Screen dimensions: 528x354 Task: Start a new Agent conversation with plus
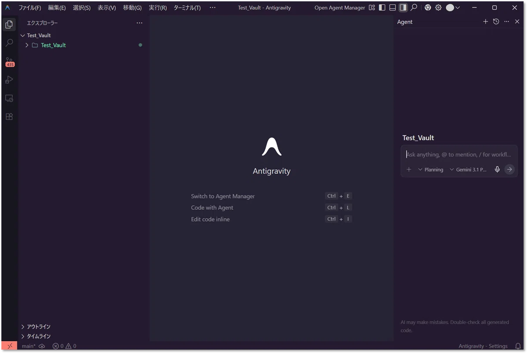(485, 22)
